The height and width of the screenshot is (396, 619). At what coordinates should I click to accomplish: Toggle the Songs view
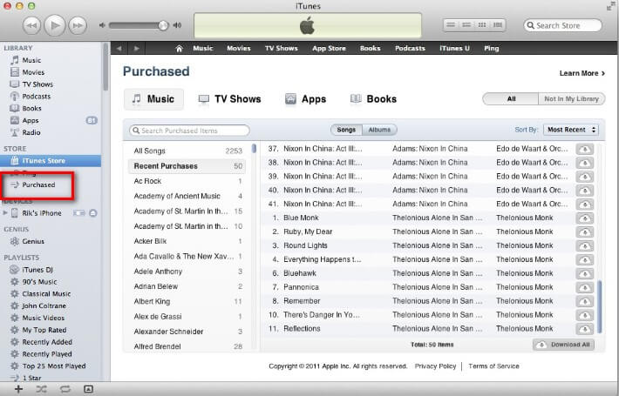click(346, 130)
